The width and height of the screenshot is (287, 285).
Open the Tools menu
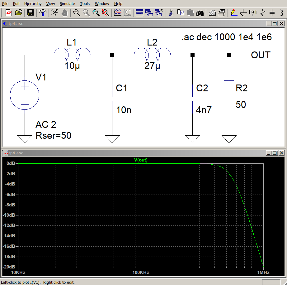coord(85,3)
